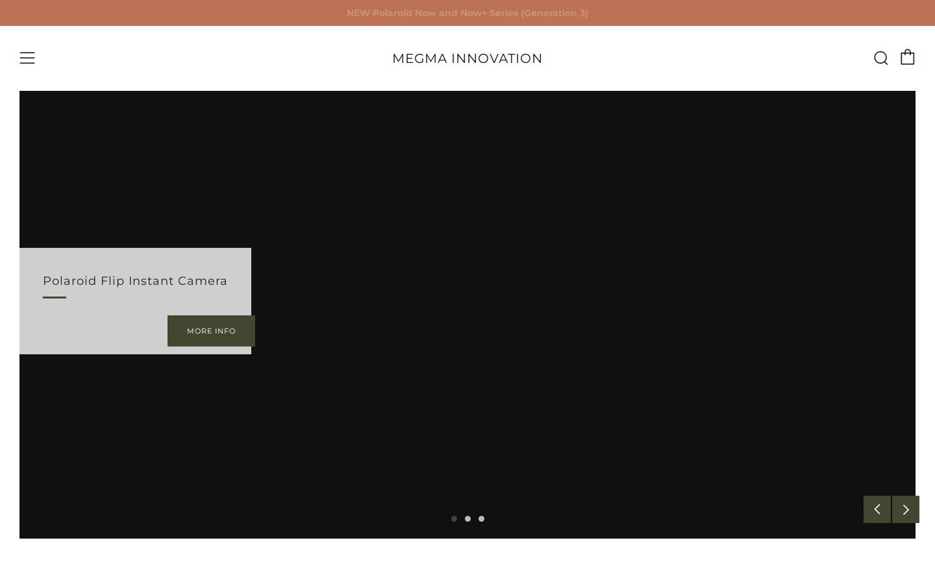
Task: Click the MORE INFO button
Action: pyautogui.click(x=211, y=331)
